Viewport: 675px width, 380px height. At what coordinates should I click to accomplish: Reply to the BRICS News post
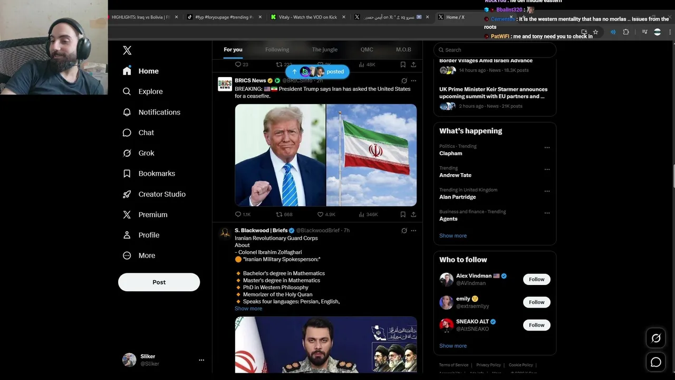243,214
